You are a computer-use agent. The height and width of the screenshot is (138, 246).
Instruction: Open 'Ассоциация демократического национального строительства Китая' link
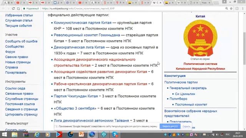click(95, 62)
